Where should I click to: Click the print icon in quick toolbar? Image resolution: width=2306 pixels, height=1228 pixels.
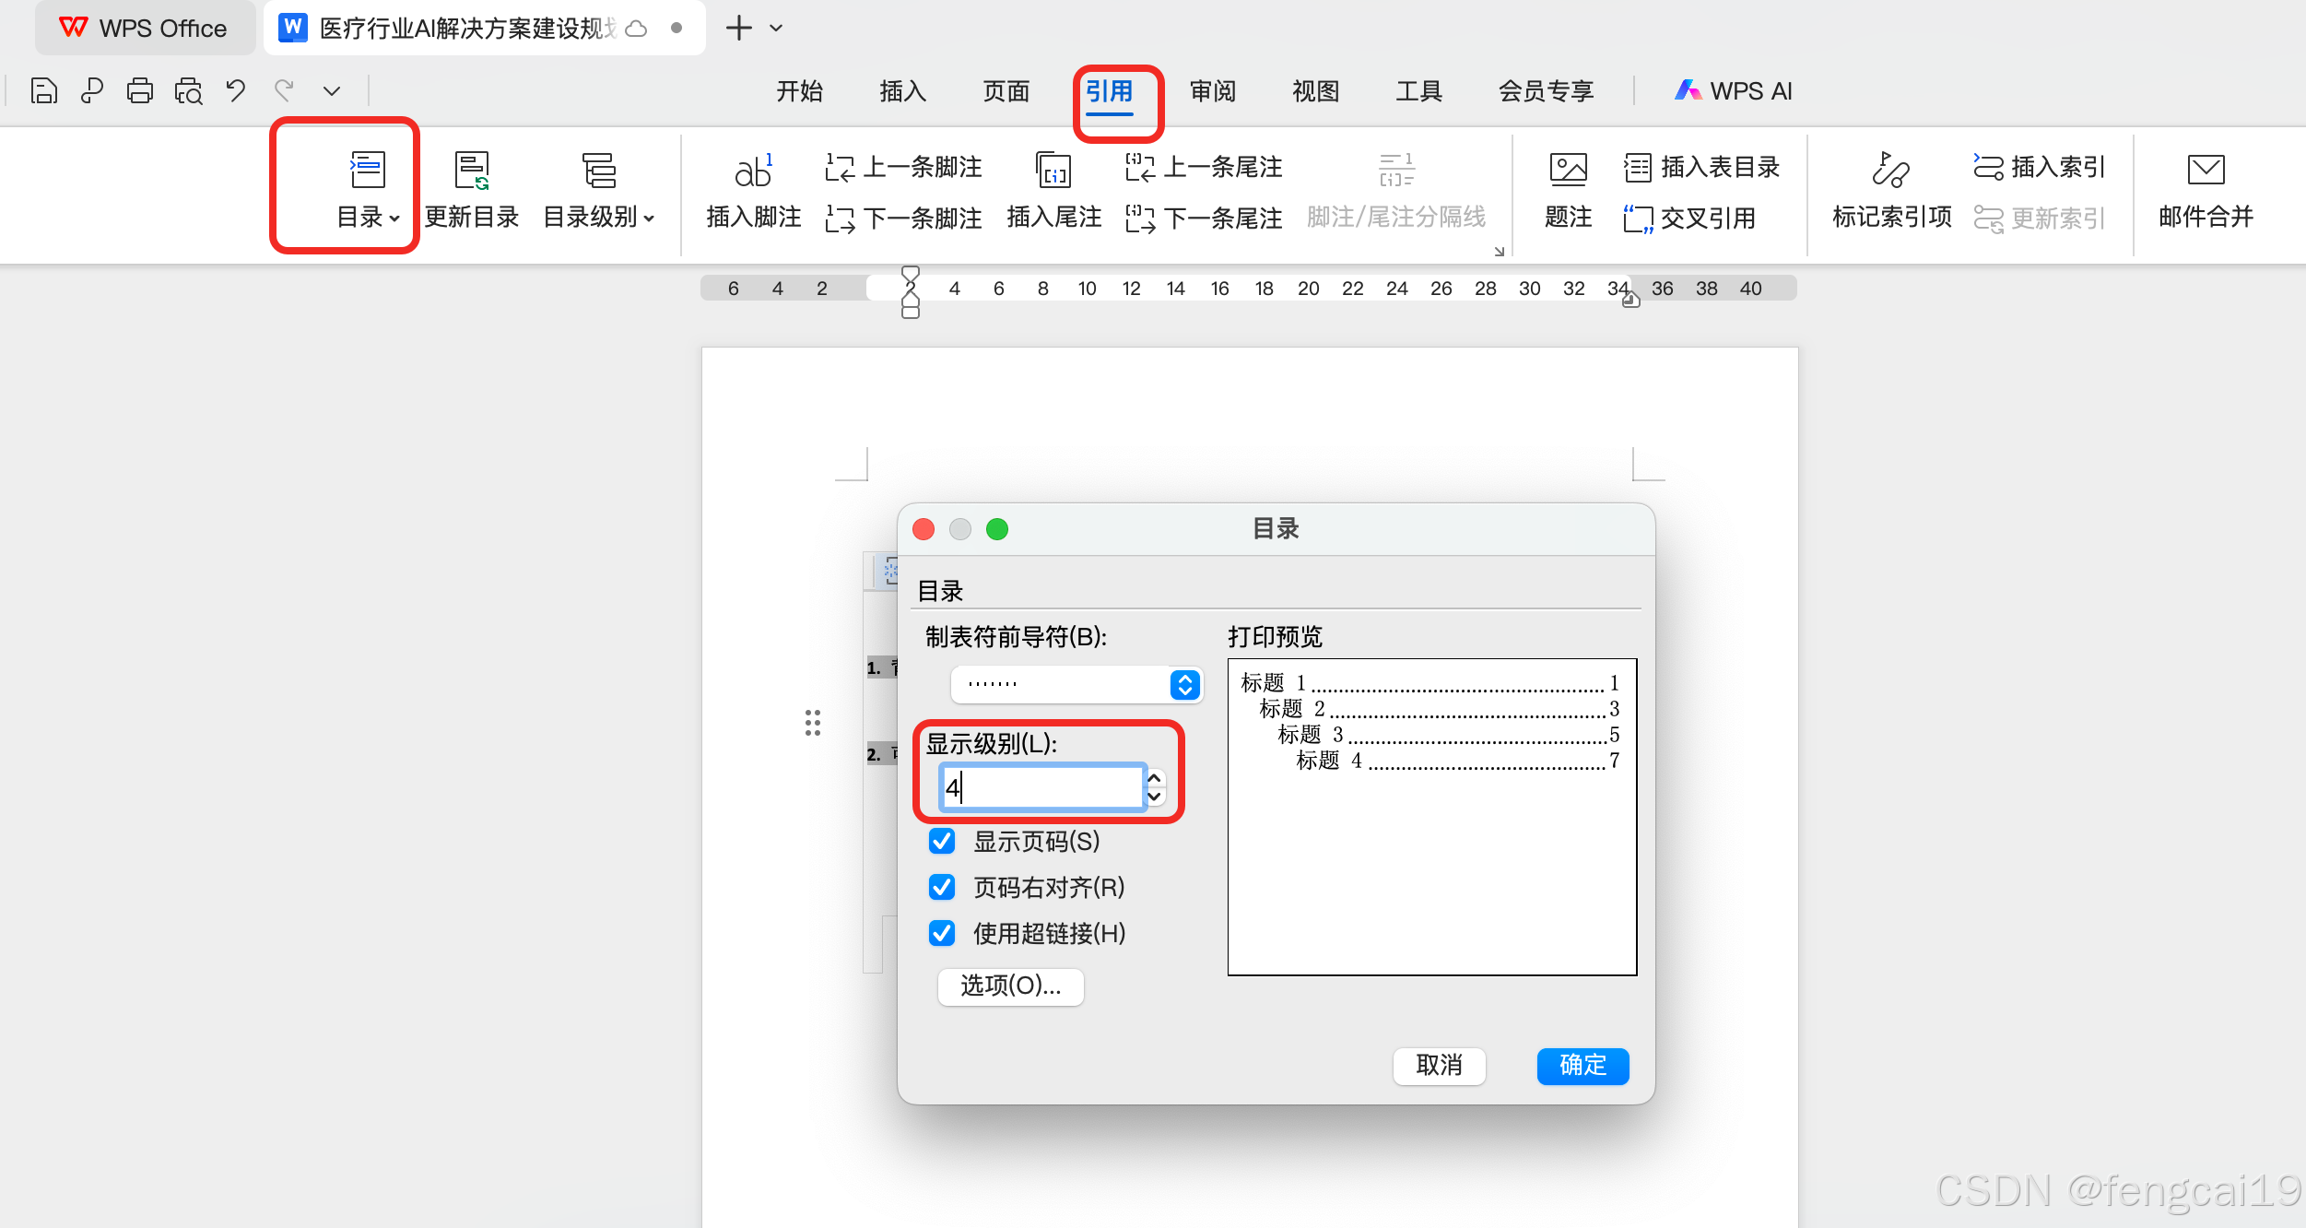(x=140, y=90)
